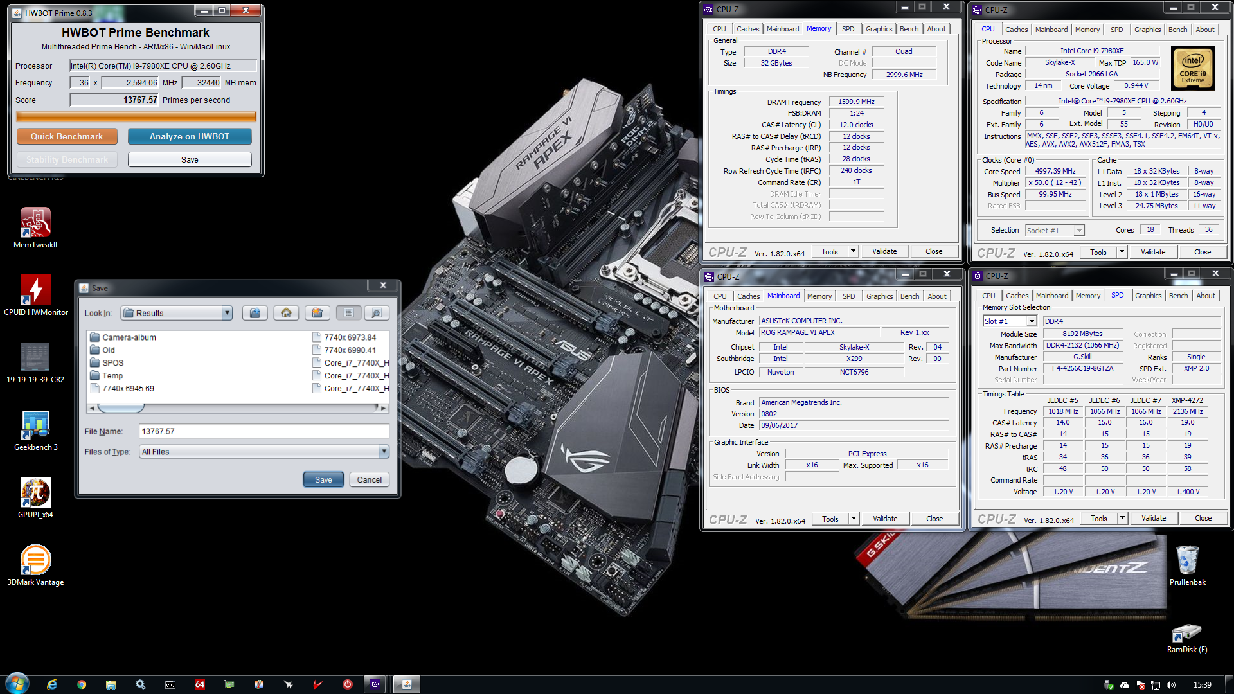Screen dimensions: 1234x694
Task: Click Tools in the CPU-Z Mainboard window
Action: point(830,519)
